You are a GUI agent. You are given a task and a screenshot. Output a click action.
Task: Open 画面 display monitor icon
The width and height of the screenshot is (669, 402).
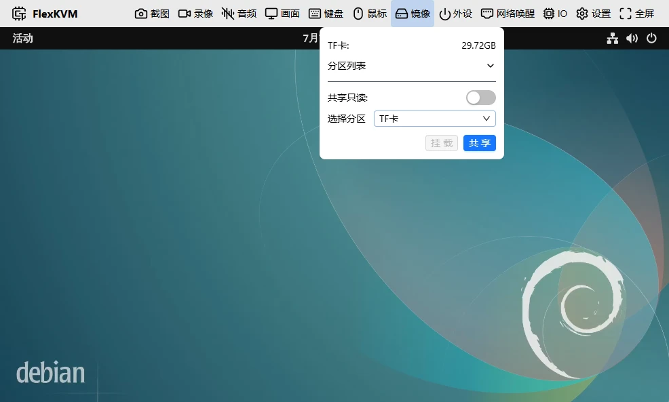(x=271, y=14)
